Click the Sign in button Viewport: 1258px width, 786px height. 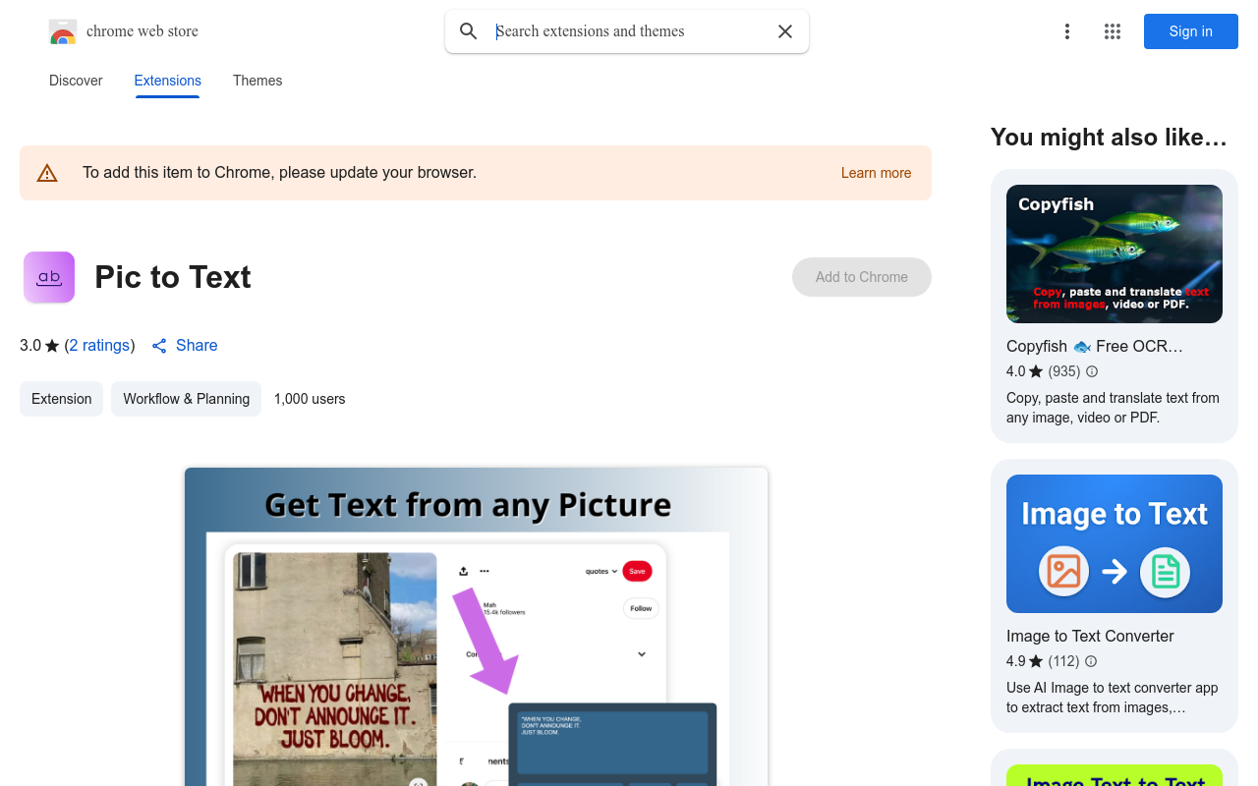click(x=1191, y=31)
